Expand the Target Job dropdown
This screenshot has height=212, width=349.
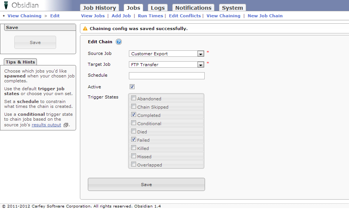pos(201,65)
